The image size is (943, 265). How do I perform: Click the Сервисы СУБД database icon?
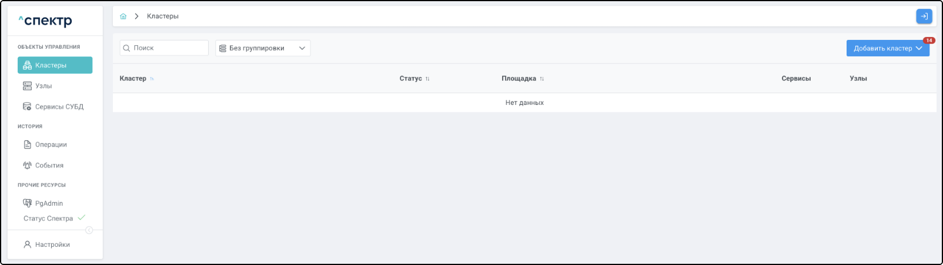click(x=27, y=107)
